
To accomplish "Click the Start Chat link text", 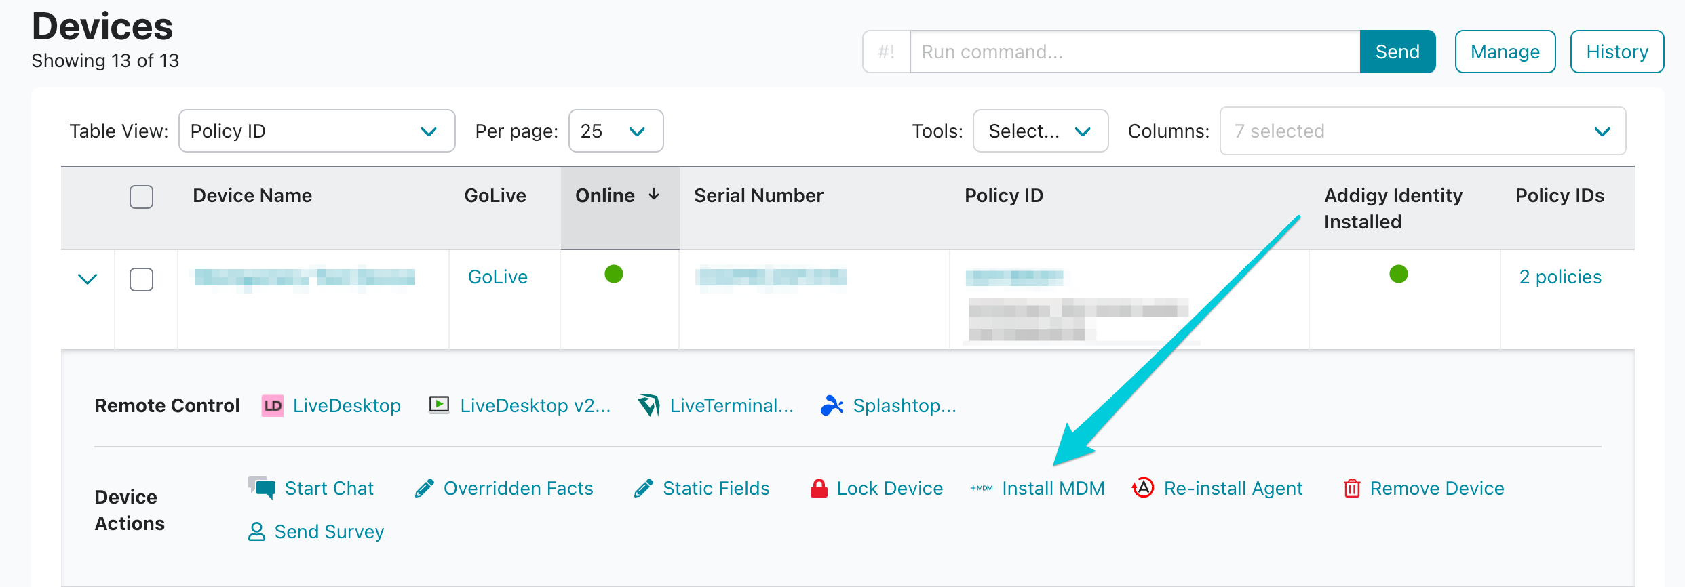I will coord(329,488).
